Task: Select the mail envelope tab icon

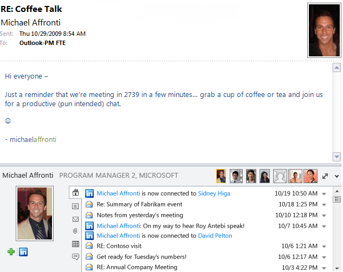Action: [x=75, y=219]
